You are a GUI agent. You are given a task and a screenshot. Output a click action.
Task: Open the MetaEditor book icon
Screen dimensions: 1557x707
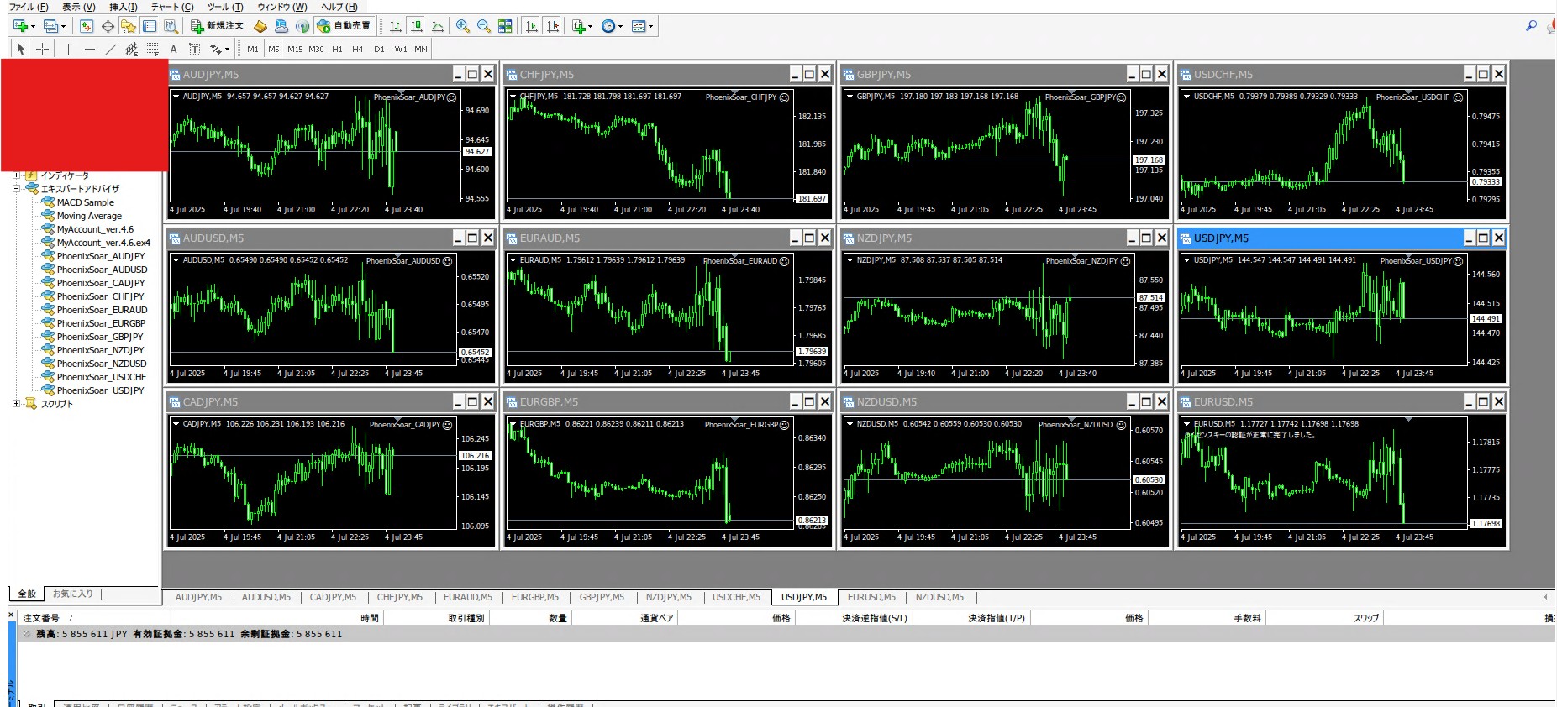[x=260, y=26]
